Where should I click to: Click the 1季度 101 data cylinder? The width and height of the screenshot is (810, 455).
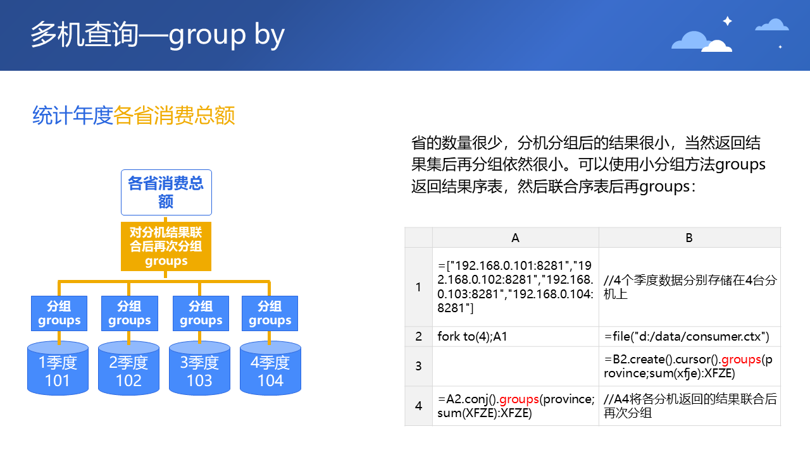point(58,368)
